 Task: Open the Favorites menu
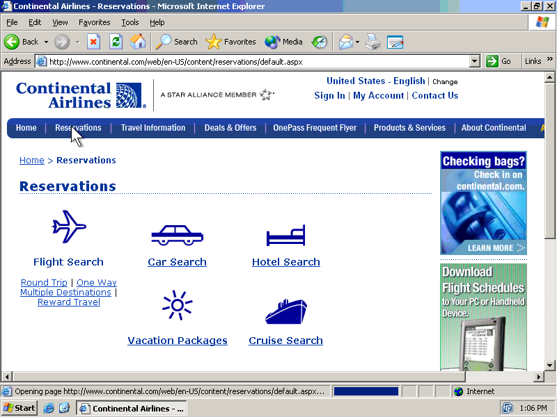coord(95,22)
